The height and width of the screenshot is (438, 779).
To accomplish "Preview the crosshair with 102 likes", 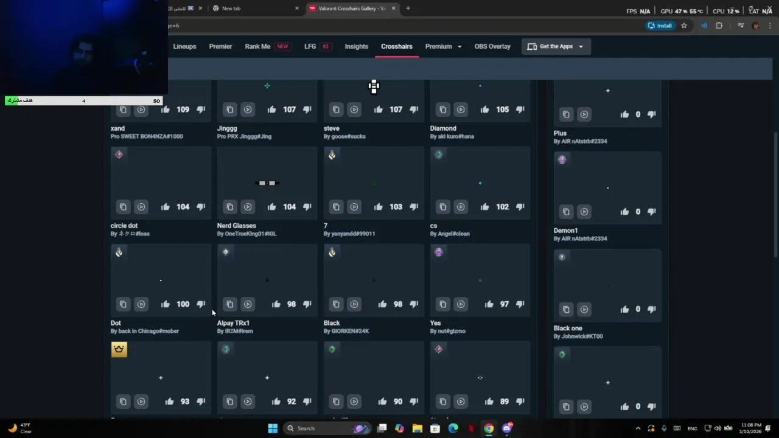I will [461, 207].
